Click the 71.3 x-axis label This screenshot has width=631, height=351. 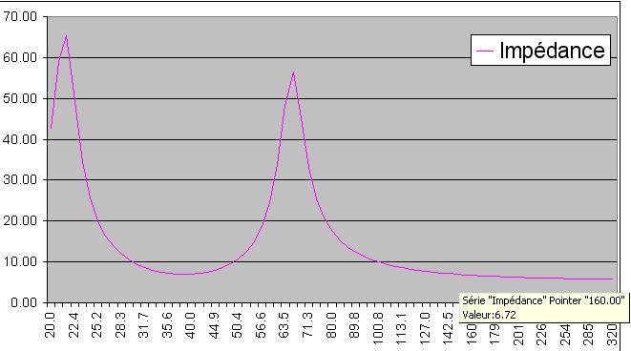(x=307, y=325)
